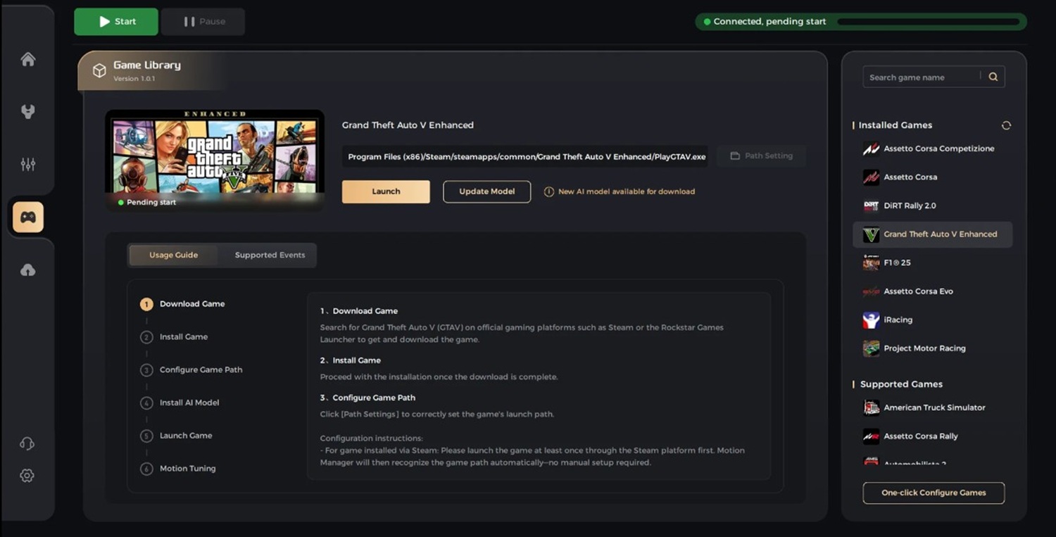Click the connection progress bar at top

929,22
